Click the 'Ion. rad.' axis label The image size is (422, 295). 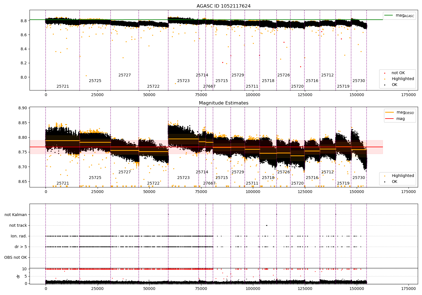coord(19,236)
